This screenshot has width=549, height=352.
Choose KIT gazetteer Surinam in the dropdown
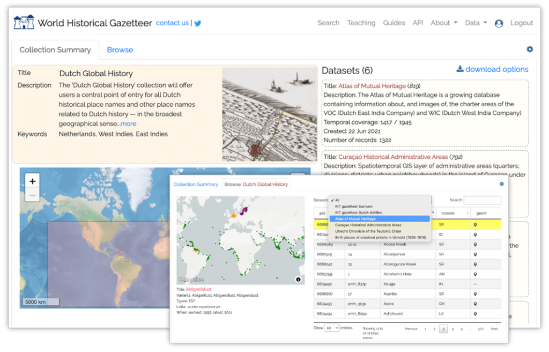coord(379,207)
